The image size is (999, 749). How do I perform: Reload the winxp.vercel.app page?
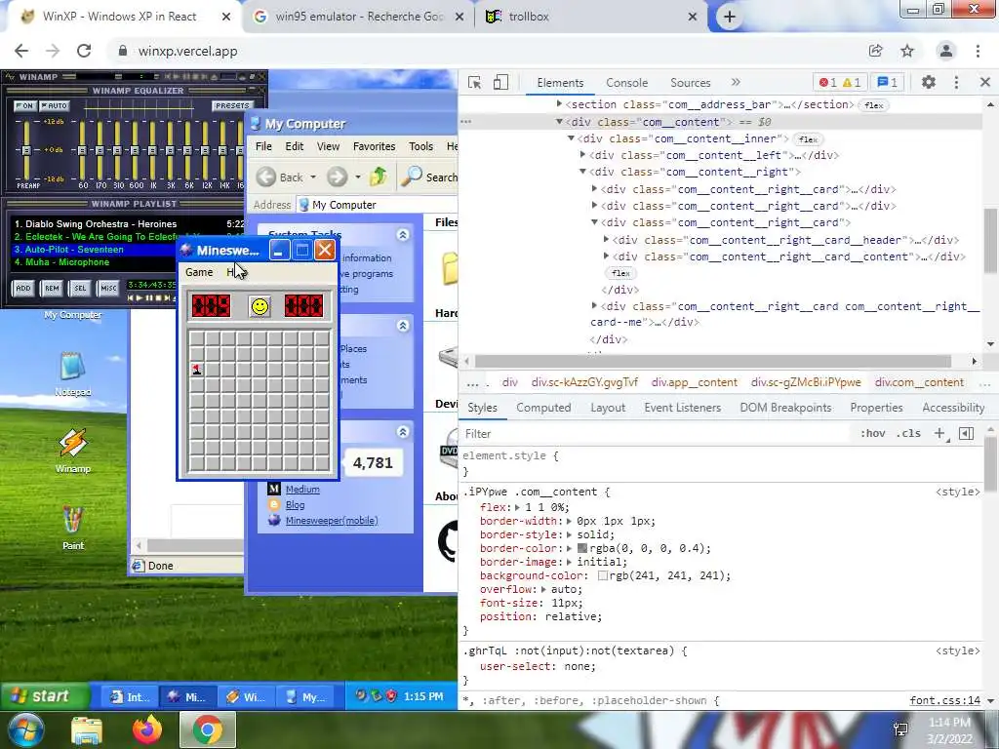point(84,51)
